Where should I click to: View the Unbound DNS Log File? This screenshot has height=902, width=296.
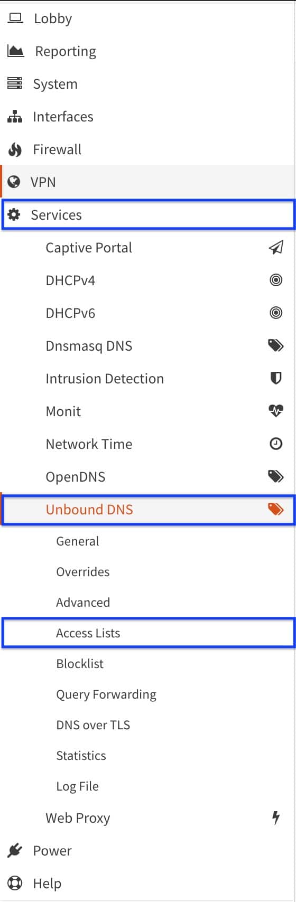click(77, 786)
